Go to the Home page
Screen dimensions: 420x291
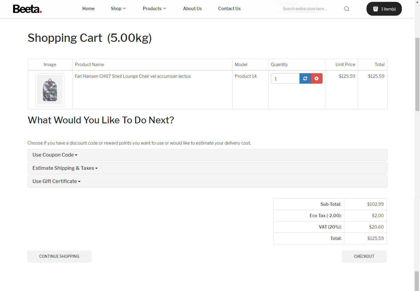(x=88, y=9)
